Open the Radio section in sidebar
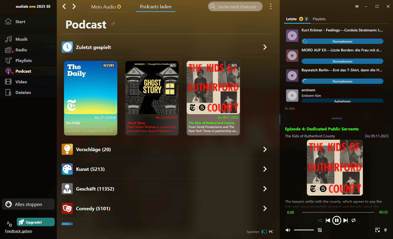The height and width of the screenshot is (239, 393). pos(21,50)
